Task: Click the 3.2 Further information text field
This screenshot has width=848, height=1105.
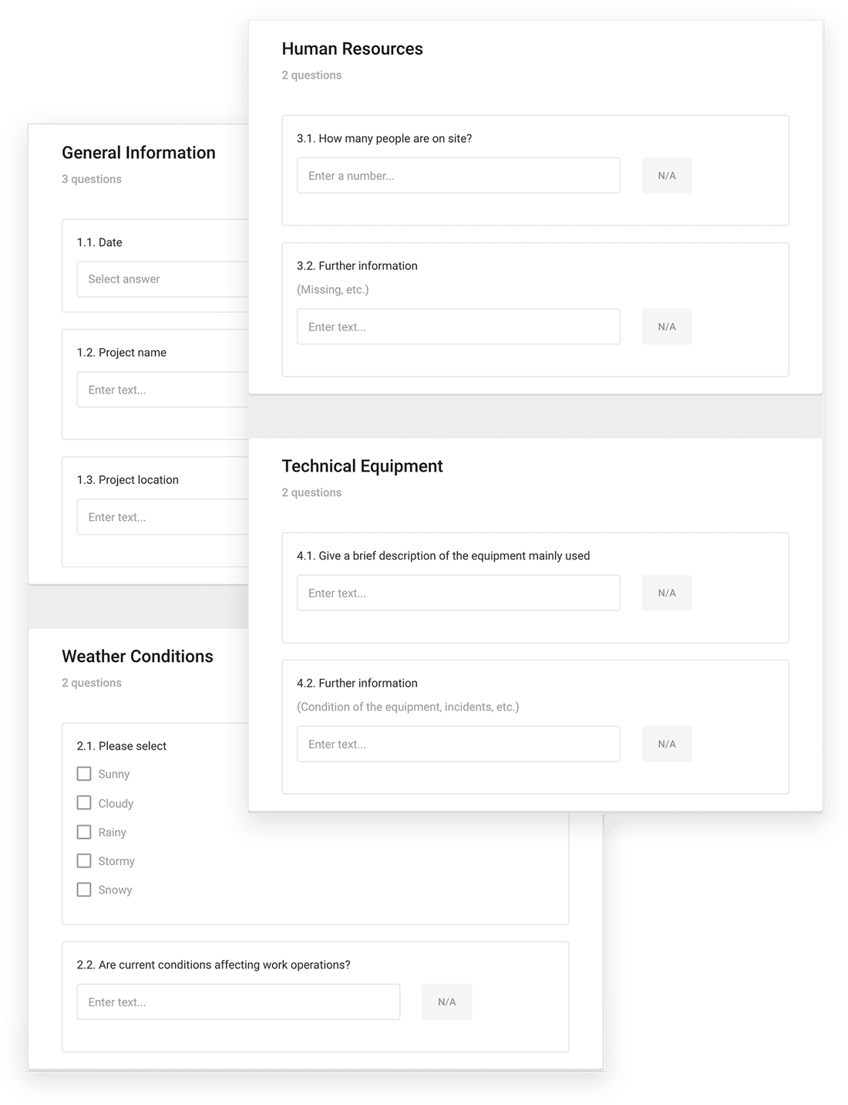Action: 458,327
